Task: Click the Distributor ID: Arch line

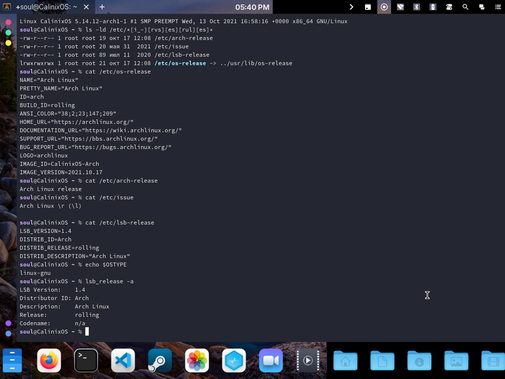Action: tap(54, 298)
